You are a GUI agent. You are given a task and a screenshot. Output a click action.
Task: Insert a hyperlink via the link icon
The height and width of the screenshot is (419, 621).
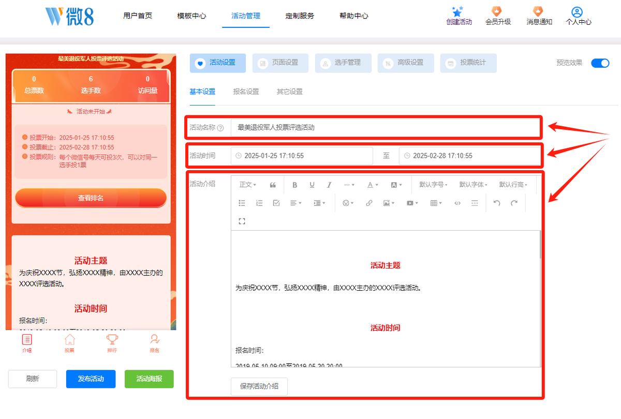369,203
